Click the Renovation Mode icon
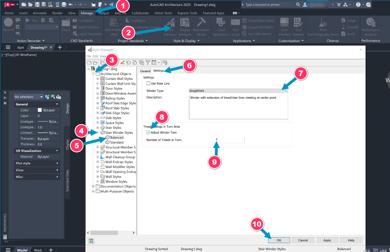The width and height of the screenshot is (390, 252). 201,23
